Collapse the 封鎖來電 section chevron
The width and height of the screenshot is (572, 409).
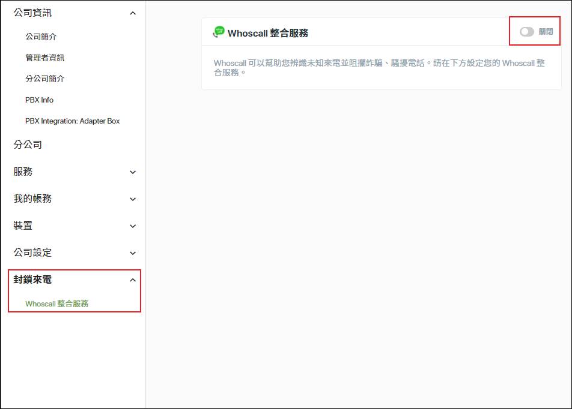133,279
